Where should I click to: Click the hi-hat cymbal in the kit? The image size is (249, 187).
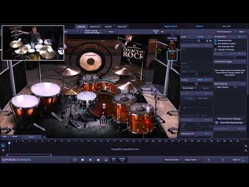(x=71, y=91)
